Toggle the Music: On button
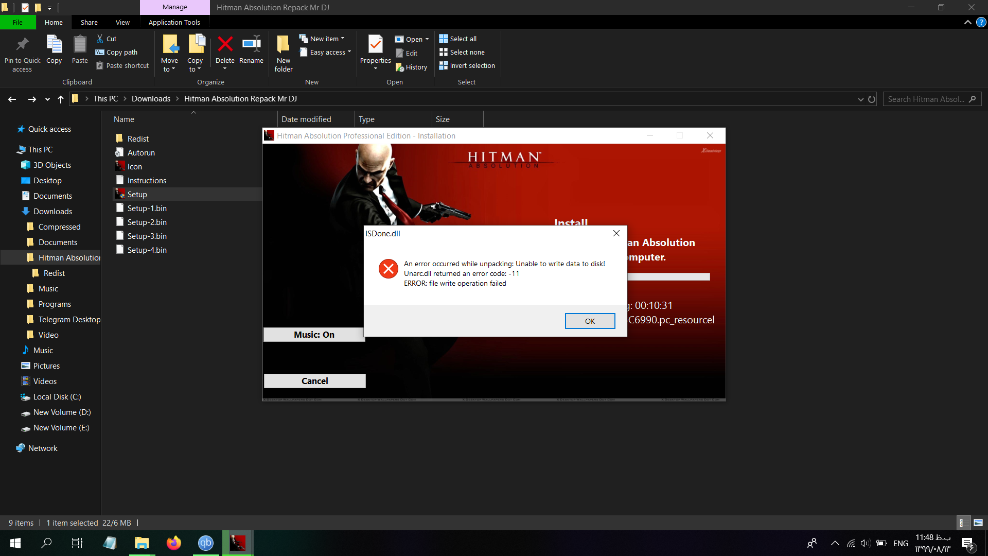 (314, 335)
